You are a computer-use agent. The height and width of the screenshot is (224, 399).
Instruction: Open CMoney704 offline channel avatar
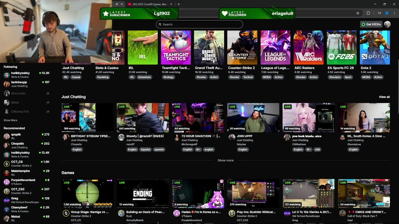click(7, 111)
